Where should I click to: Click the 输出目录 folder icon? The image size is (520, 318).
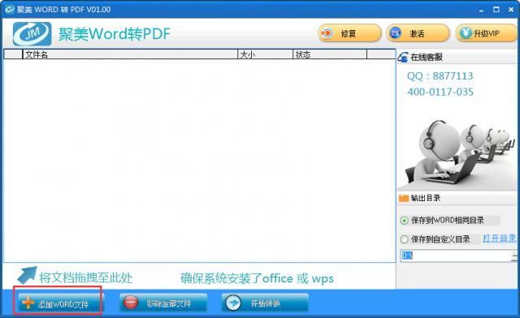(404, 198)
